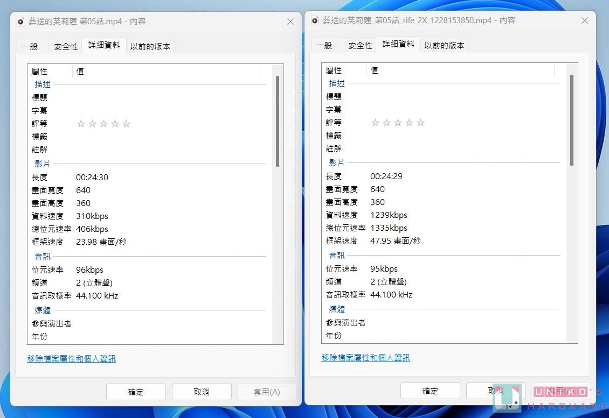Click 屬性 column header in rife_2X window
This screenshot has height=418, width=609.
pyautogui.click(x=344, y=70)
